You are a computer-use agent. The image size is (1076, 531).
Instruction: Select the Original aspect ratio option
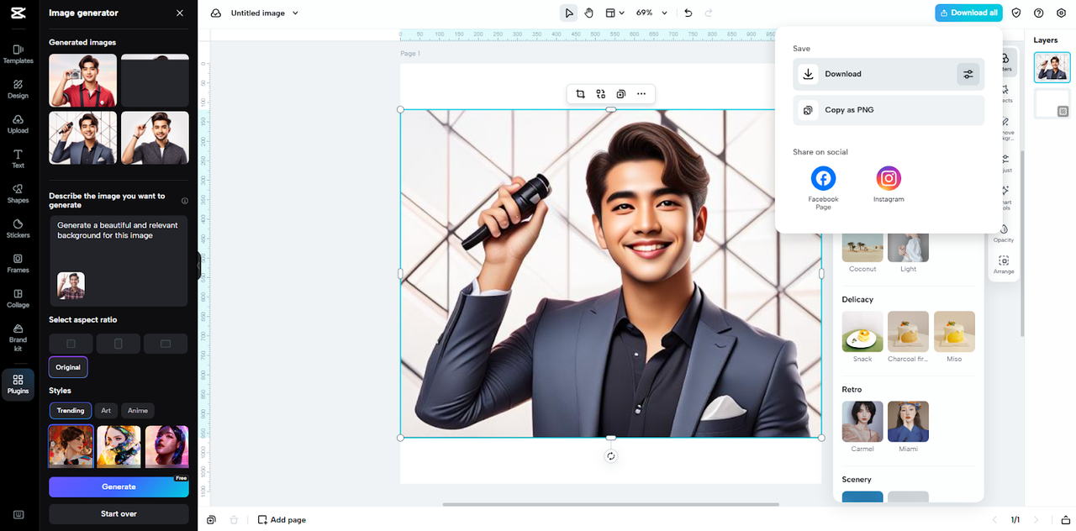pos(68,367)
